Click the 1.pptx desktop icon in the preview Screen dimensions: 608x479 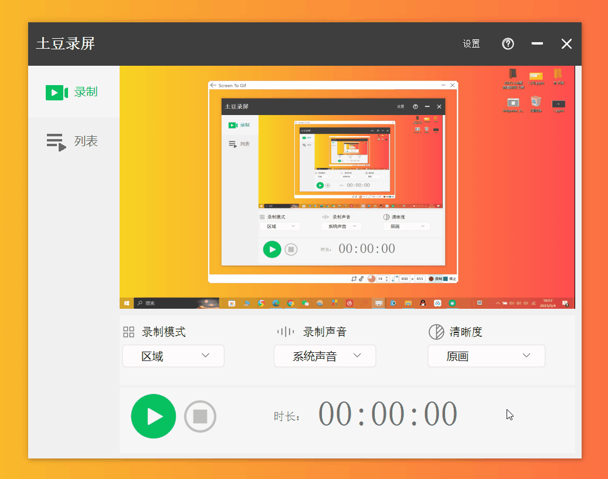point(558,106)
